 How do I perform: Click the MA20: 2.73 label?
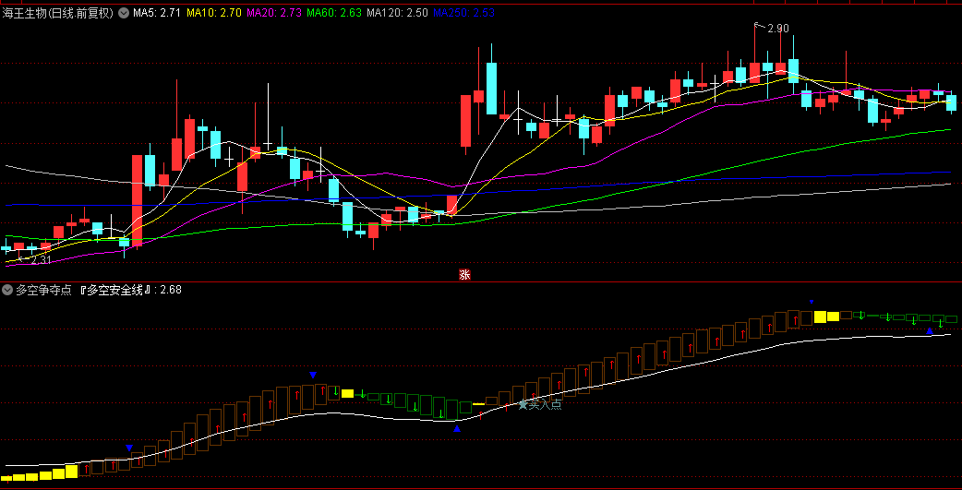[273, 13]
